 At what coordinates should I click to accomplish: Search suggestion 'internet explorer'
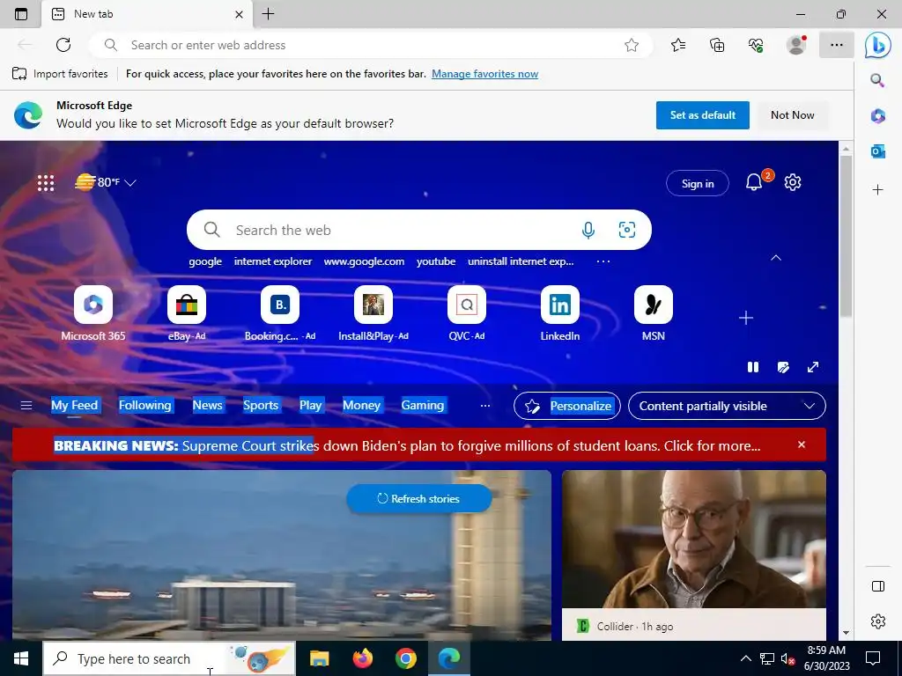click(x=273, y=261)
